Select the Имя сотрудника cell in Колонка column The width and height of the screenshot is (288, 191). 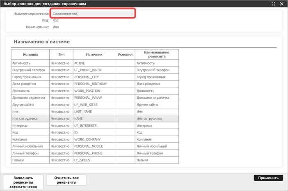pyautogui.click(x=30, y=118)
